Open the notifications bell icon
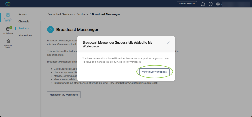 pyautogui.click(x=203, y=4)
